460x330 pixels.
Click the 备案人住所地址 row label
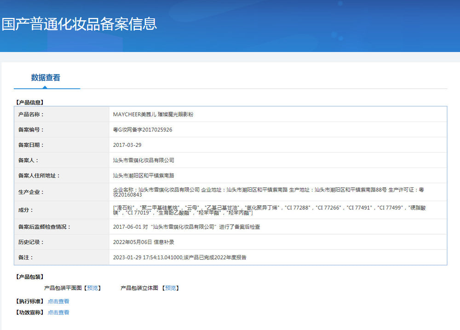click(x=39, y=175)
